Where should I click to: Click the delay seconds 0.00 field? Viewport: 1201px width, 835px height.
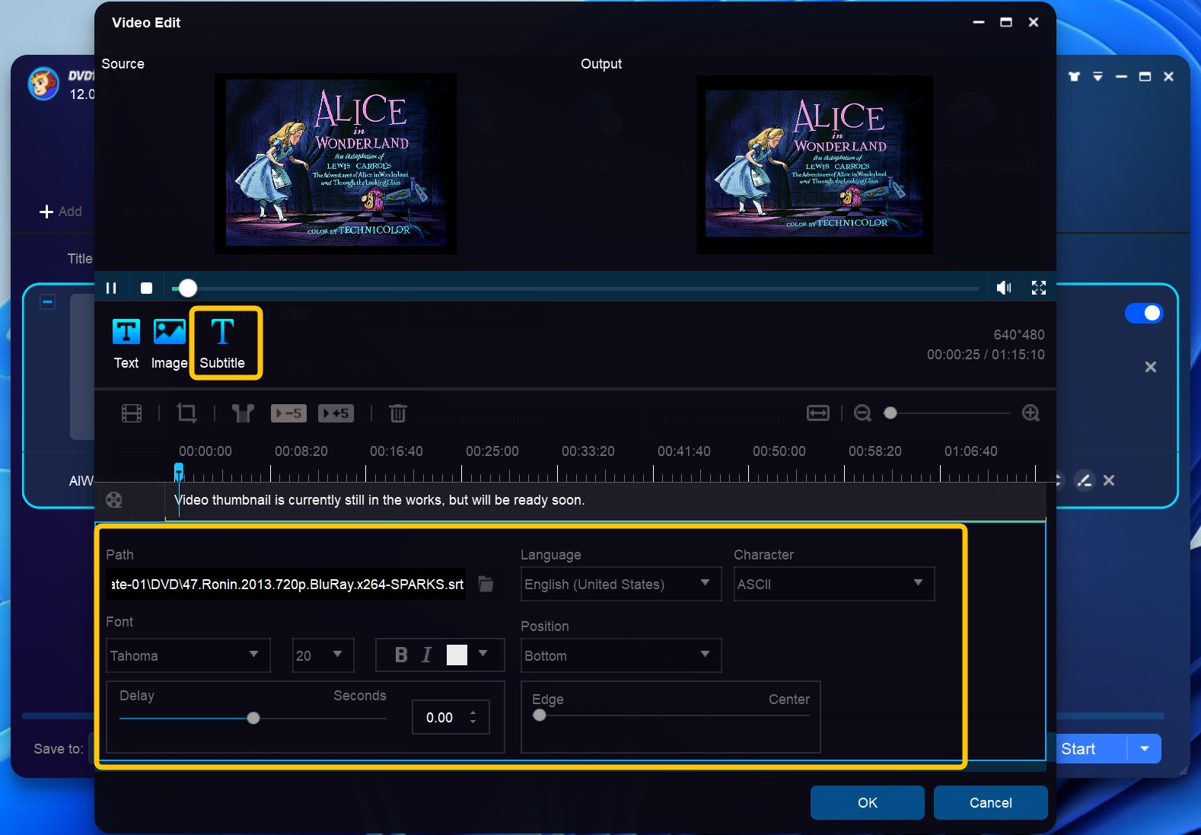click(439, 717)
